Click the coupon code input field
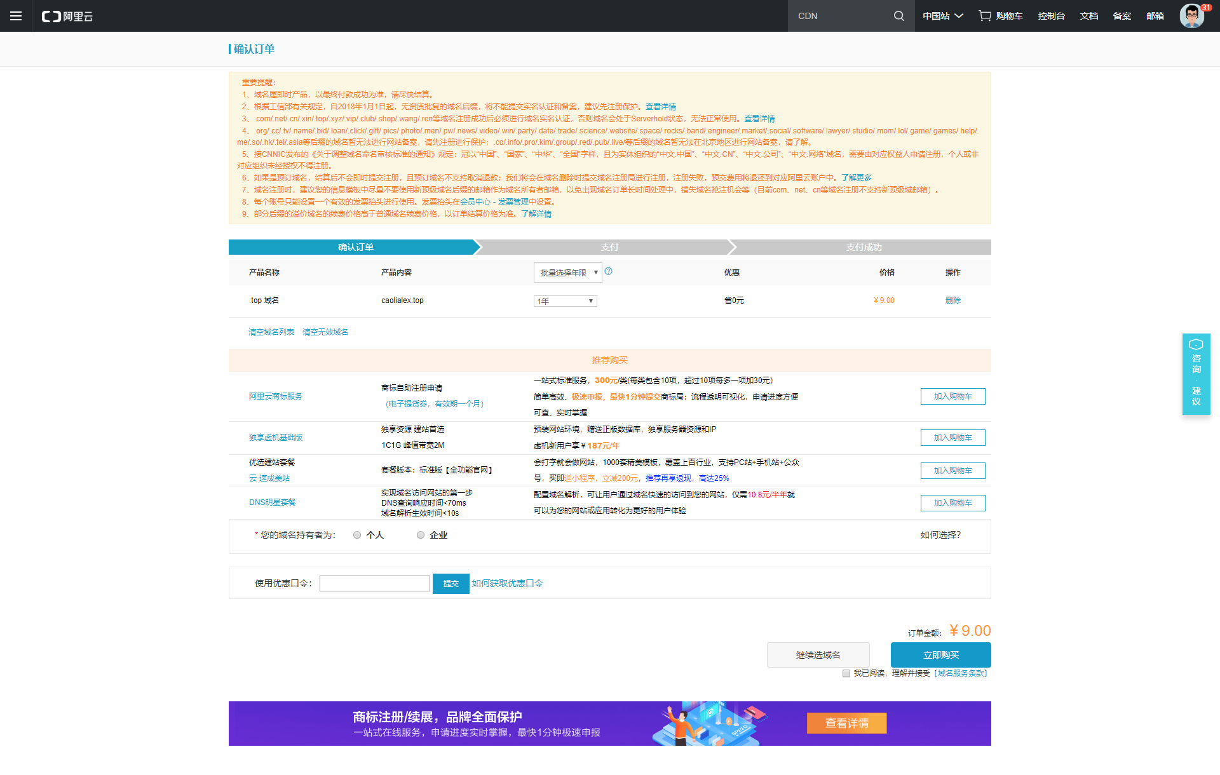The image size is (1220, 775). 375,584
